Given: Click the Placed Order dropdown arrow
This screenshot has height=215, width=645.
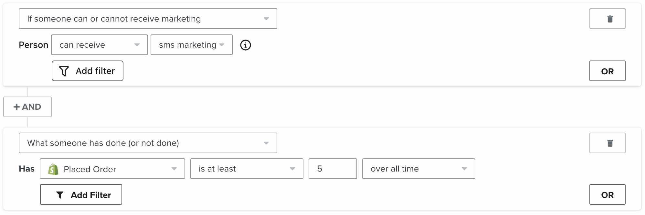Looking at the screenshot, I should tap(174, 169).
